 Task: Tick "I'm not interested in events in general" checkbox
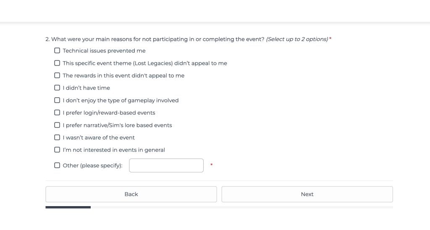57,150
